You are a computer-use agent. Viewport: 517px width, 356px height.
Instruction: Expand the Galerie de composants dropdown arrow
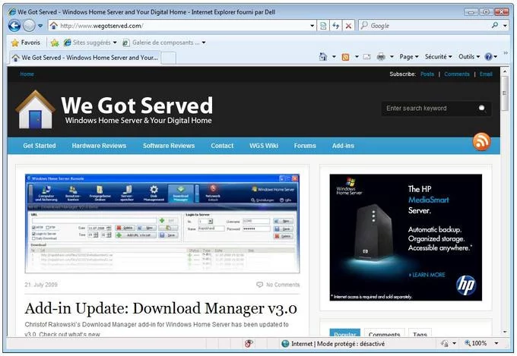click(204, 43)
